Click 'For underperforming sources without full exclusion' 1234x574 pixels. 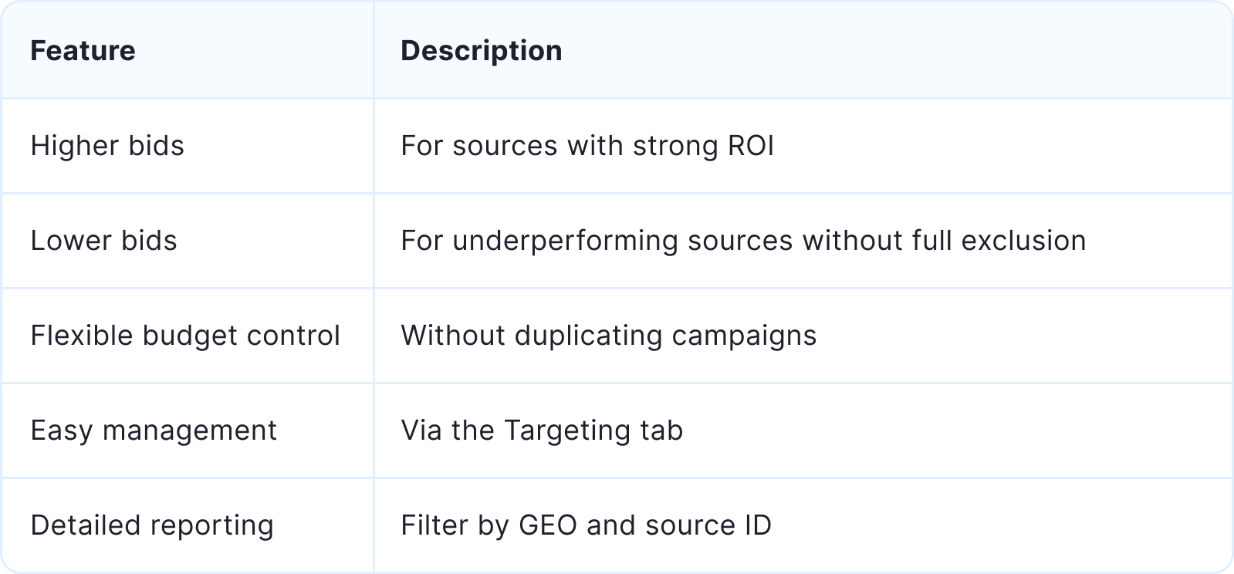[743, 241]
